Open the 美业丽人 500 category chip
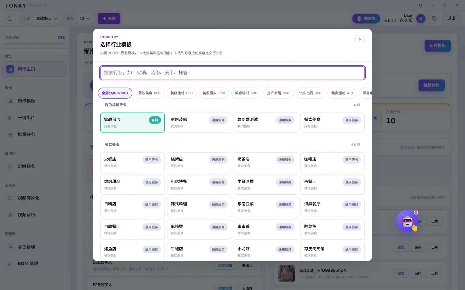The image size is (465, 290). click(x=214, y=93)
